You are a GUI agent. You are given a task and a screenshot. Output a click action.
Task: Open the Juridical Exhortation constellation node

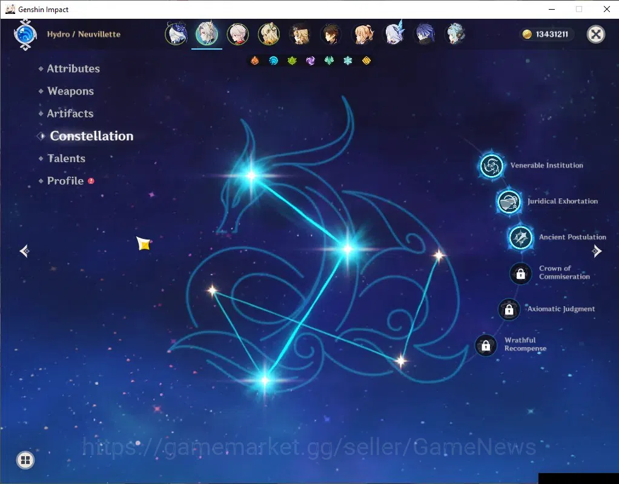(x=509, y=201)
